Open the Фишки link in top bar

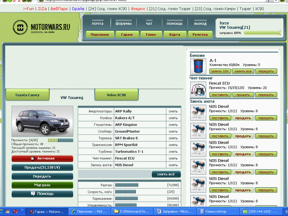coord(138,9)
